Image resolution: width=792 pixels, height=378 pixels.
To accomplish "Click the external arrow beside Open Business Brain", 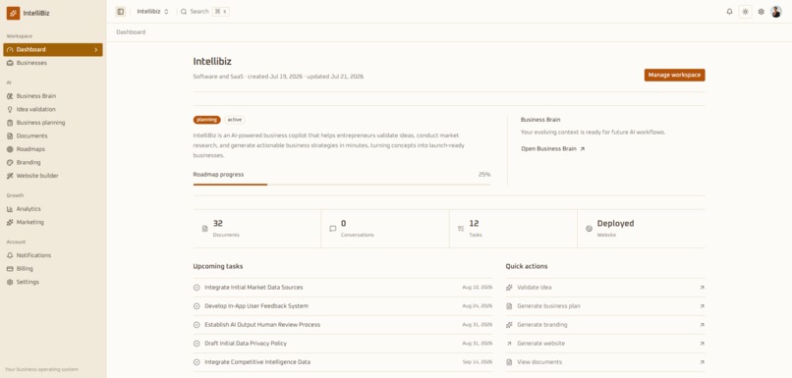I will pos(582,149).
